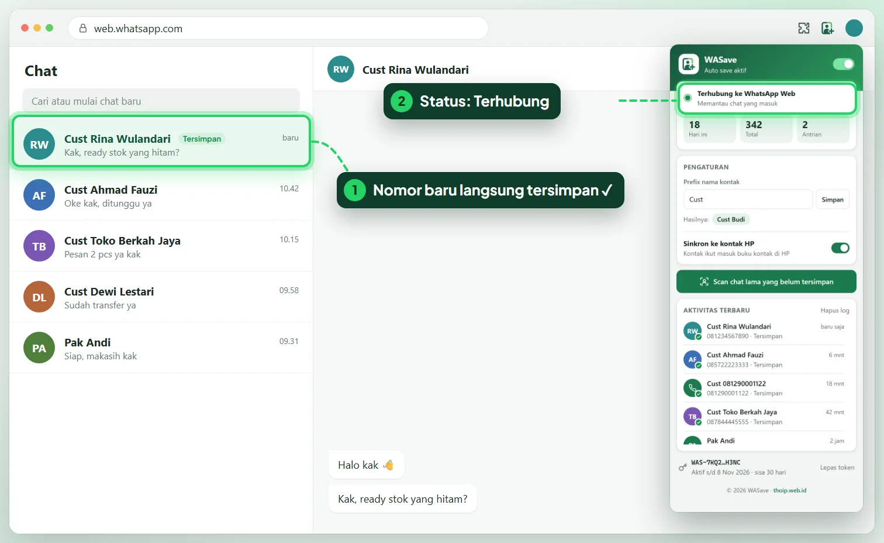This screenshot has height=543, width=884.
Task: Click the web.whatsapp.com address bar
Action: pyautogui.click(x=278, y=28)
